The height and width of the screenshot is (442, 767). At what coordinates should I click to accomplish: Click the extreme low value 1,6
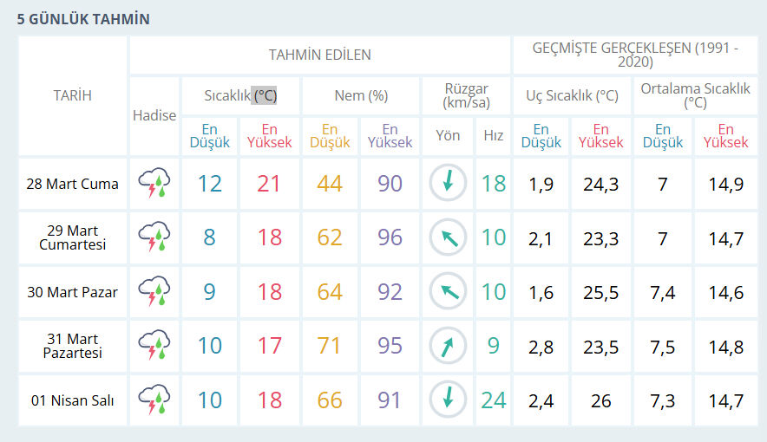pos(541,293)
